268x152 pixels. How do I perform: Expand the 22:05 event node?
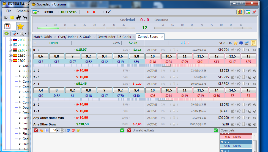10,50
